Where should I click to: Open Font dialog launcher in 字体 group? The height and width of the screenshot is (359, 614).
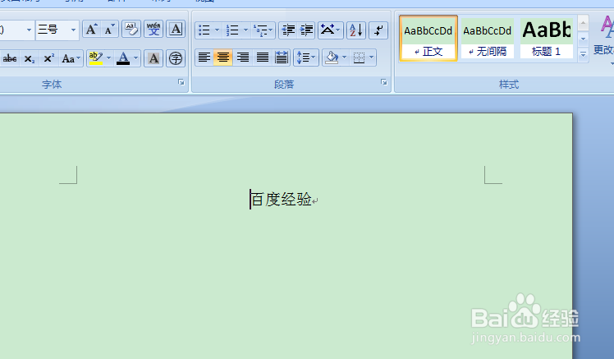(181, 82)
